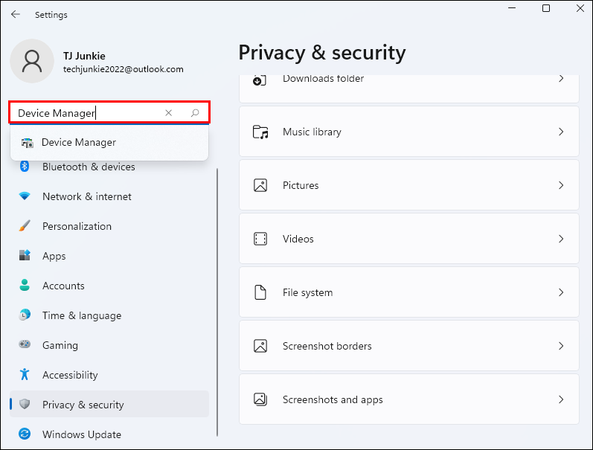The image size is (593, 450).
Task: Open File system permissions
Action: 408,292
